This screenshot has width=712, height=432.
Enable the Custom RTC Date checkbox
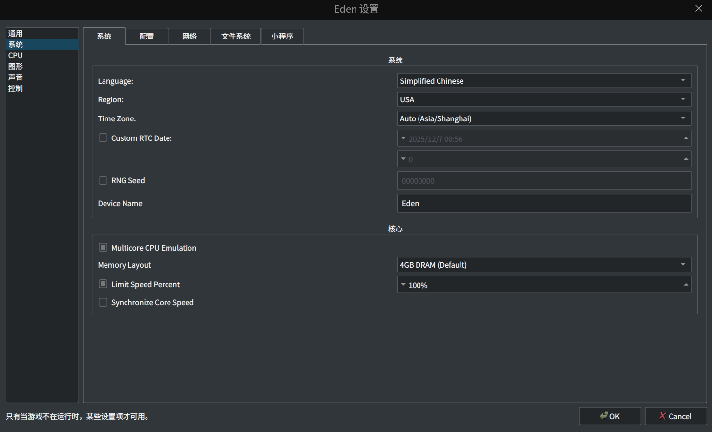tap(103, 138)
